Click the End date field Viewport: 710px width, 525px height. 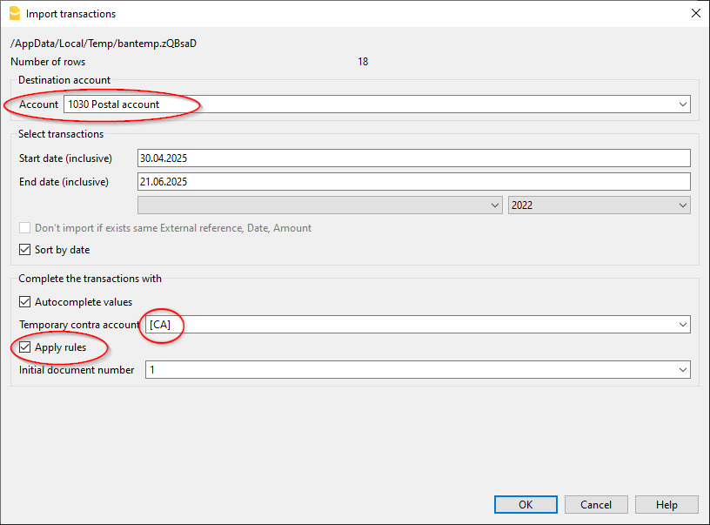[413, 181]
